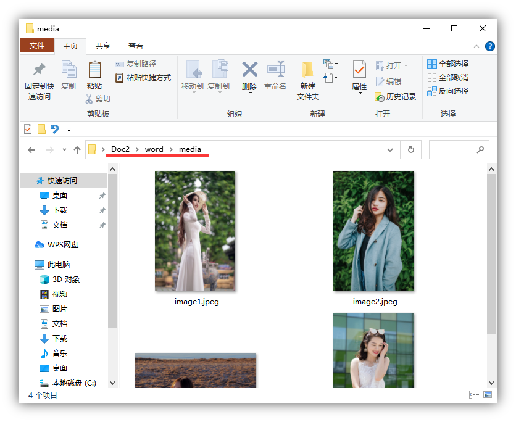Click the red Delete X icon
This screenshot has width=516, height=422.
pyautogui.click(x=249, y=69)
